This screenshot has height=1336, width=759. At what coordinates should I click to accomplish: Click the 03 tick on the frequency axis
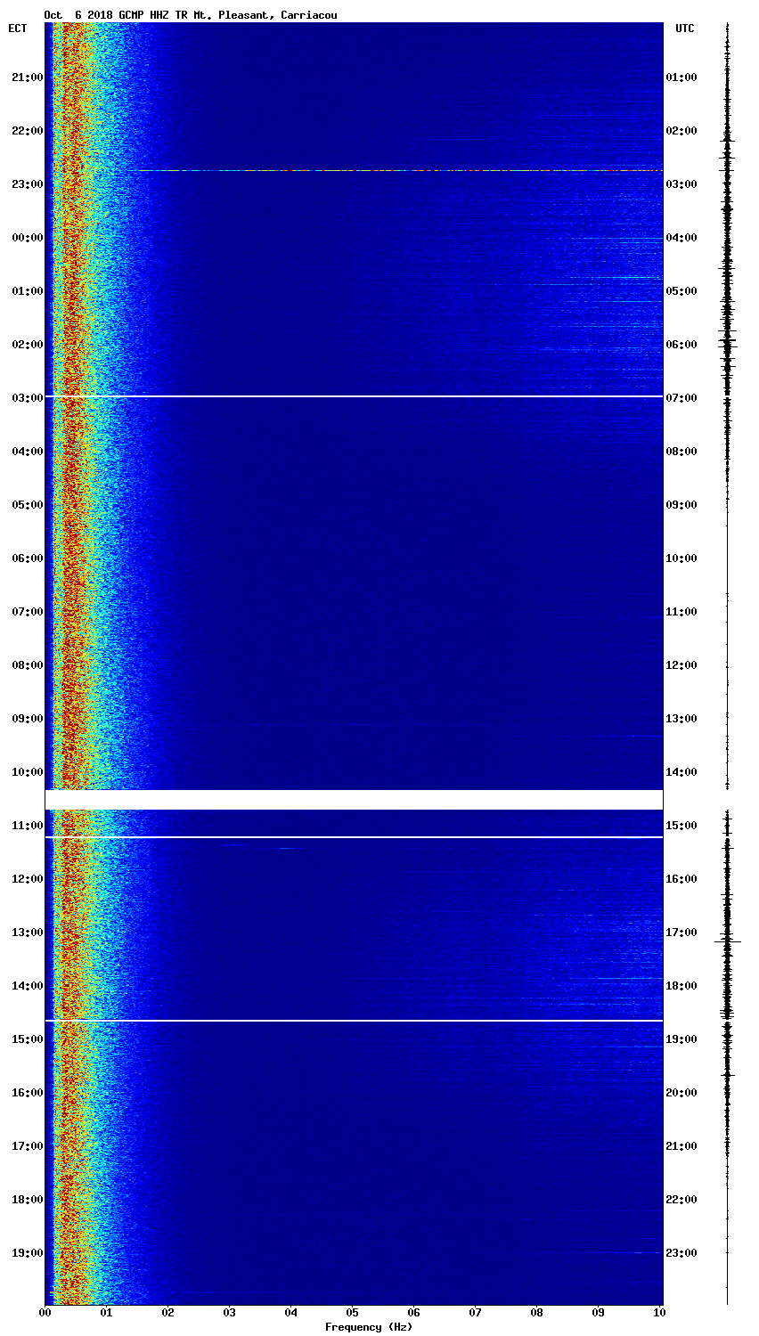(230, 1313)
